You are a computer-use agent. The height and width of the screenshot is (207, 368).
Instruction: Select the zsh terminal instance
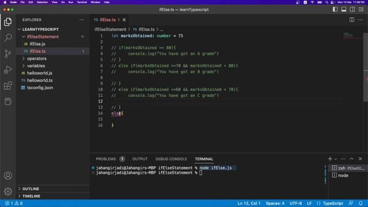(348, 168)
